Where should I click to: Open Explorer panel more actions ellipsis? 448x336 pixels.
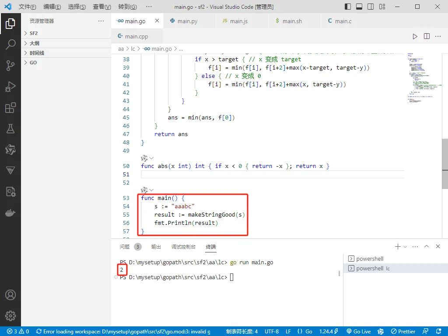[x=101, y=21]
